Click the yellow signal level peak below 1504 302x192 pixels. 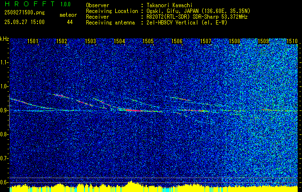(x=131, y=183)
